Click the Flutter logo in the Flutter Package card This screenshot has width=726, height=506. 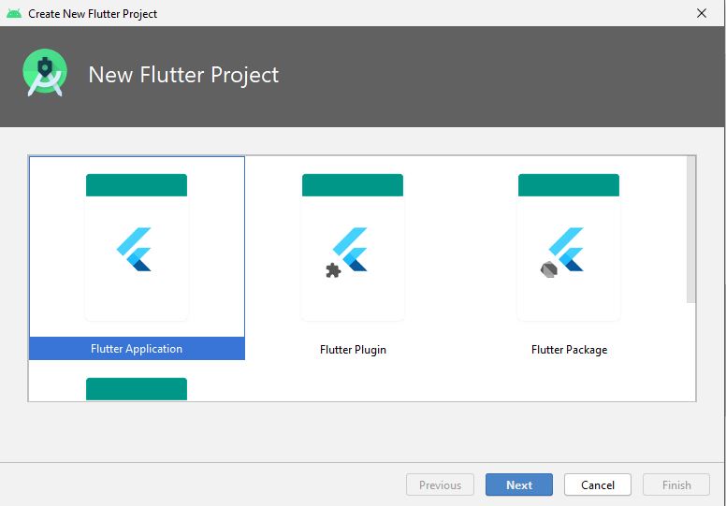pos(568,250)
